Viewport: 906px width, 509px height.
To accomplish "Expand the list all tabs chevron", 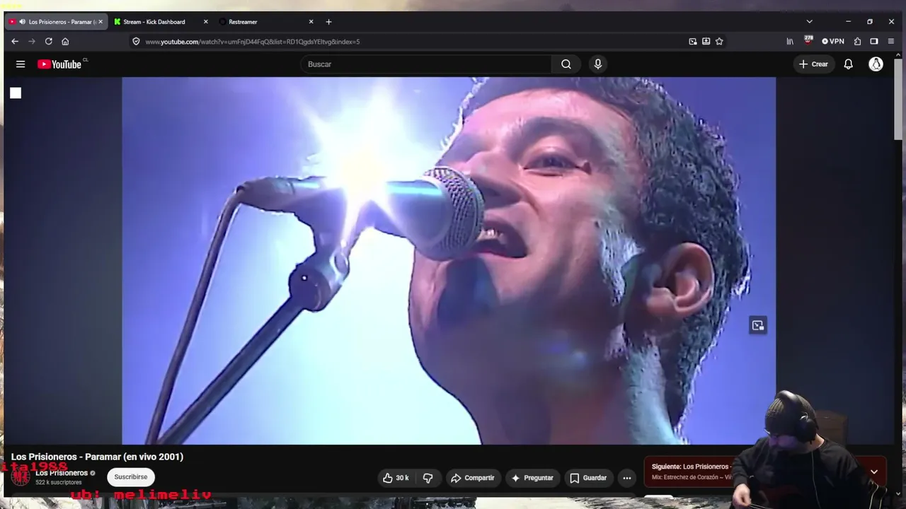I will point(809,22).
